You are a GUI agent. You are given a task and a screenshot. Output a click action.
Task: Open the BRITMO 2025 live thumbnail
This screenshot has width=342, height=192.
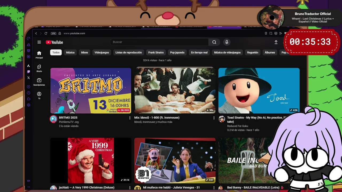91,91
